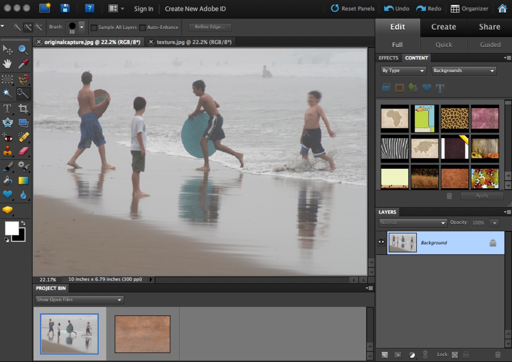Toggle Backgrounds filter icon in Content panel

click(386, 88)
